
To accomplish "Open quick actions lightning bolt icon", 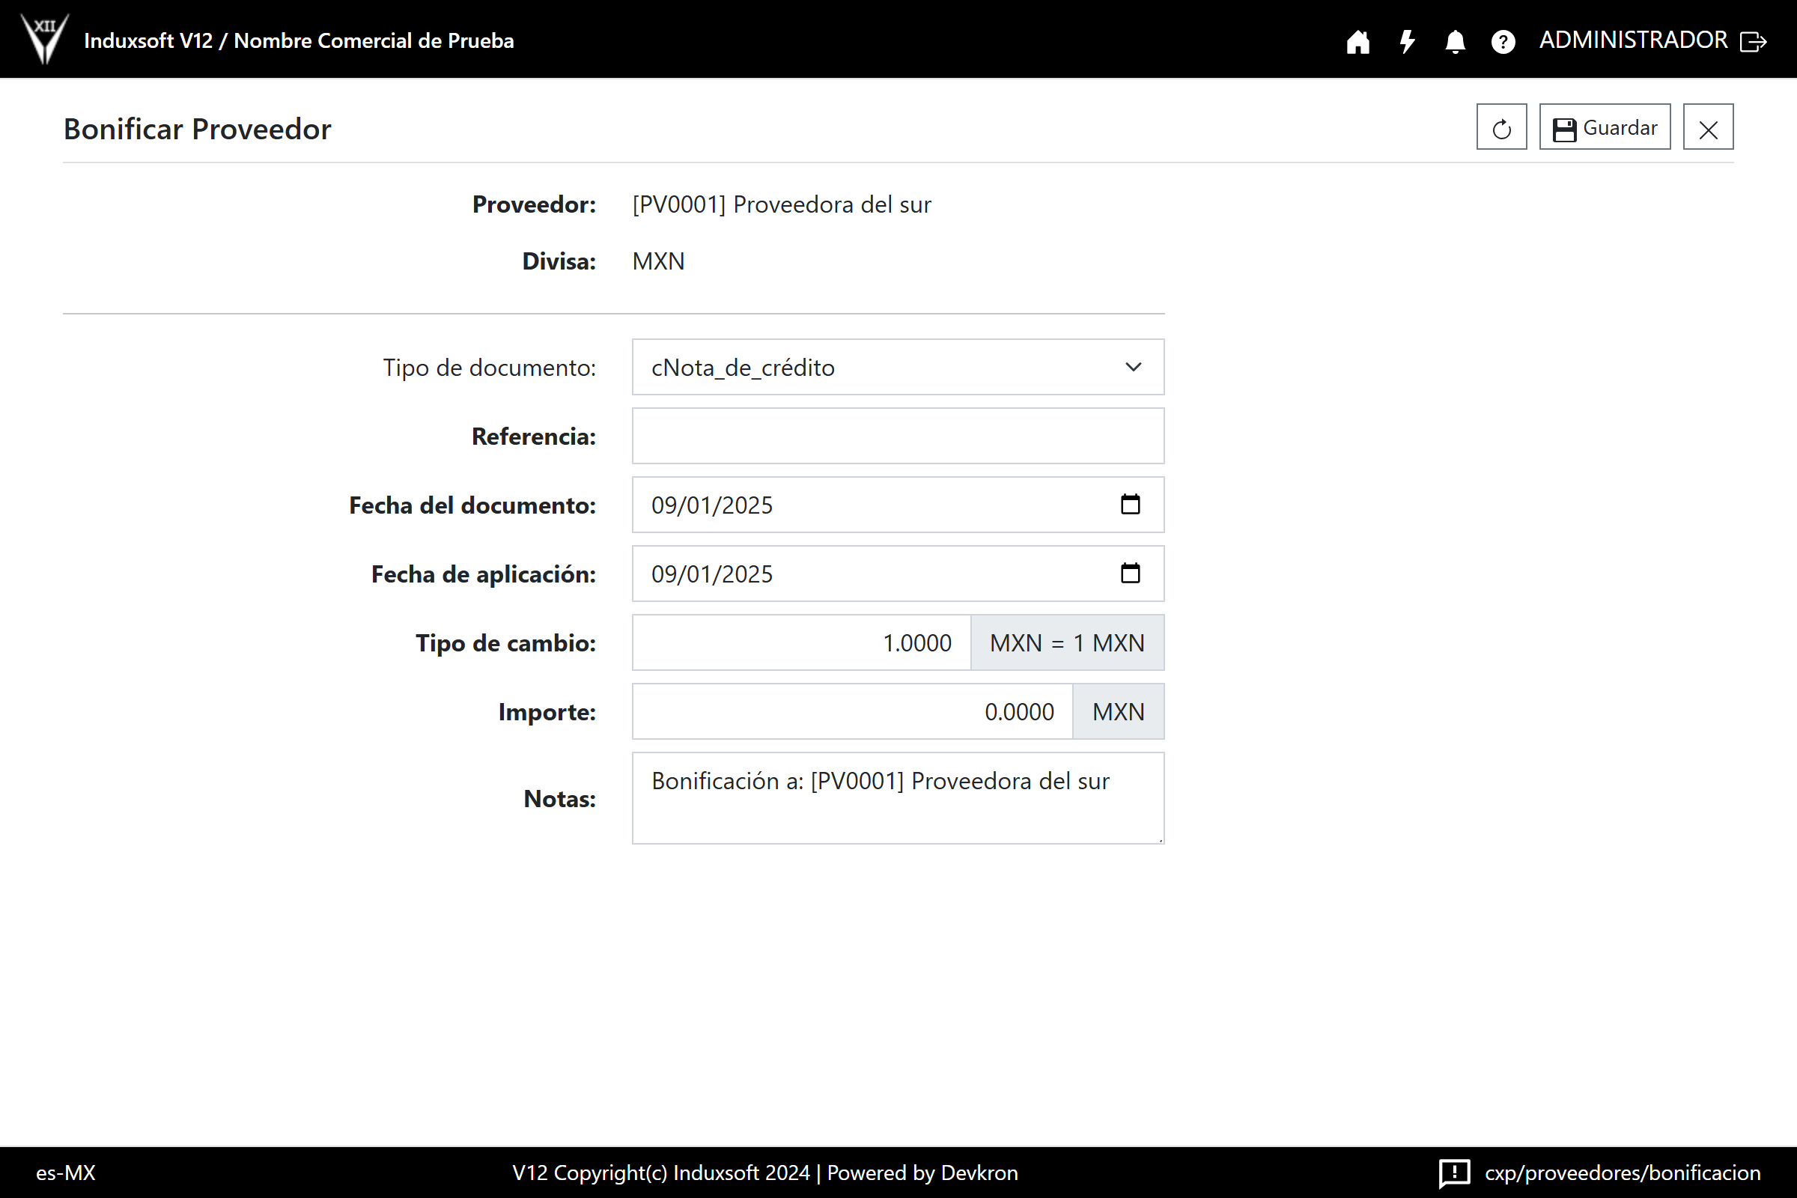I will pos(1407,41).
